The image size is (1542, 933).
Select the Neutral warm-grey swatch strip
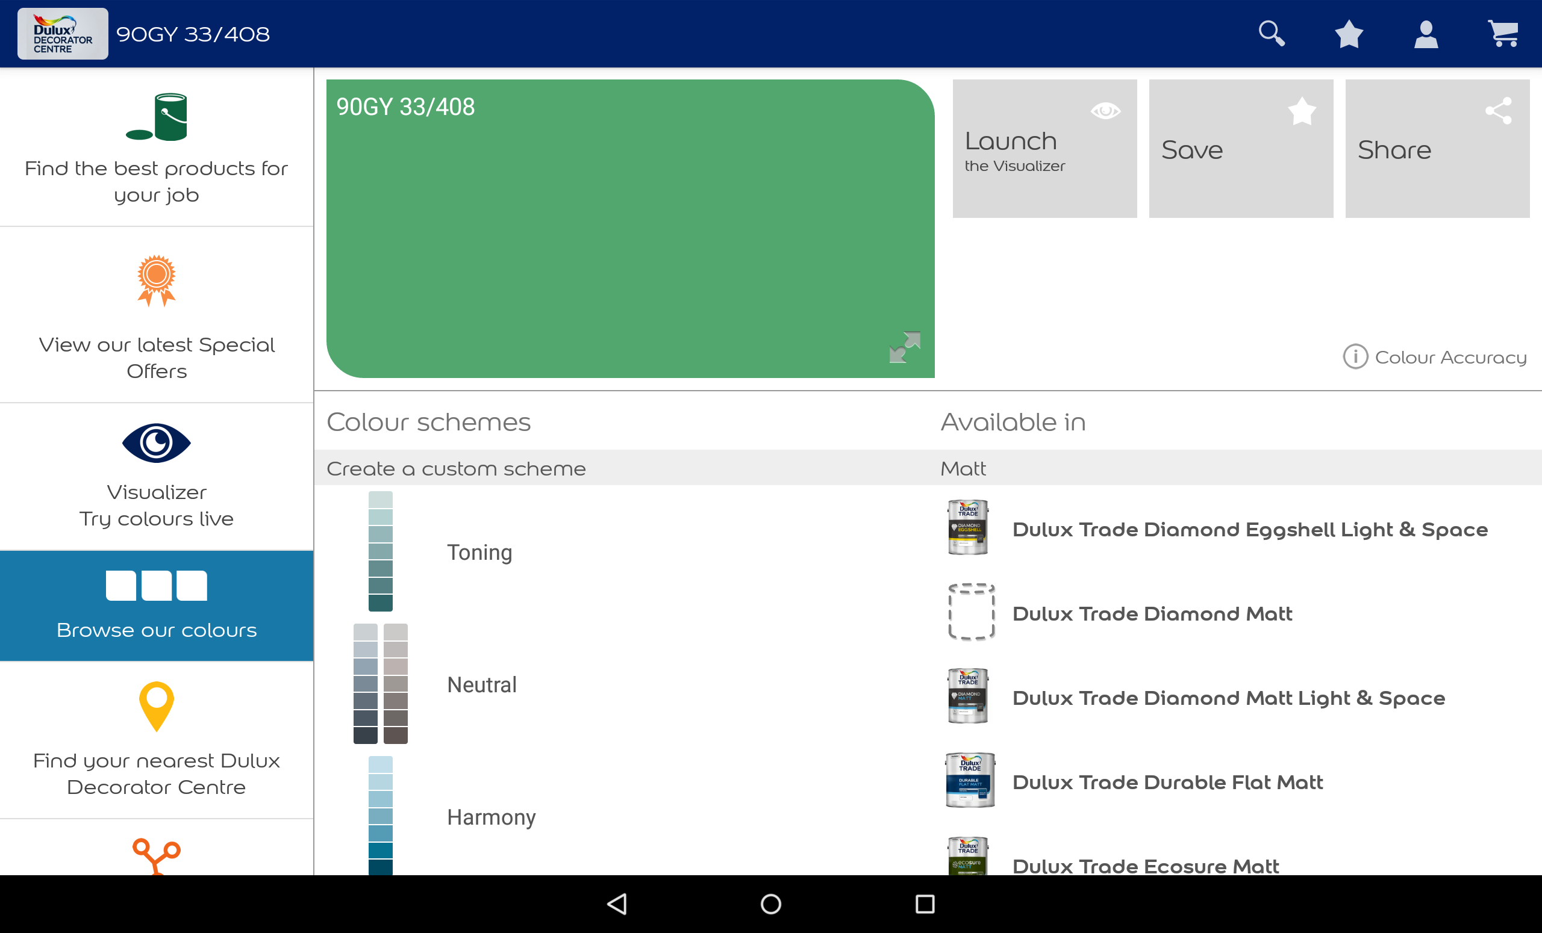coord(396,683)
